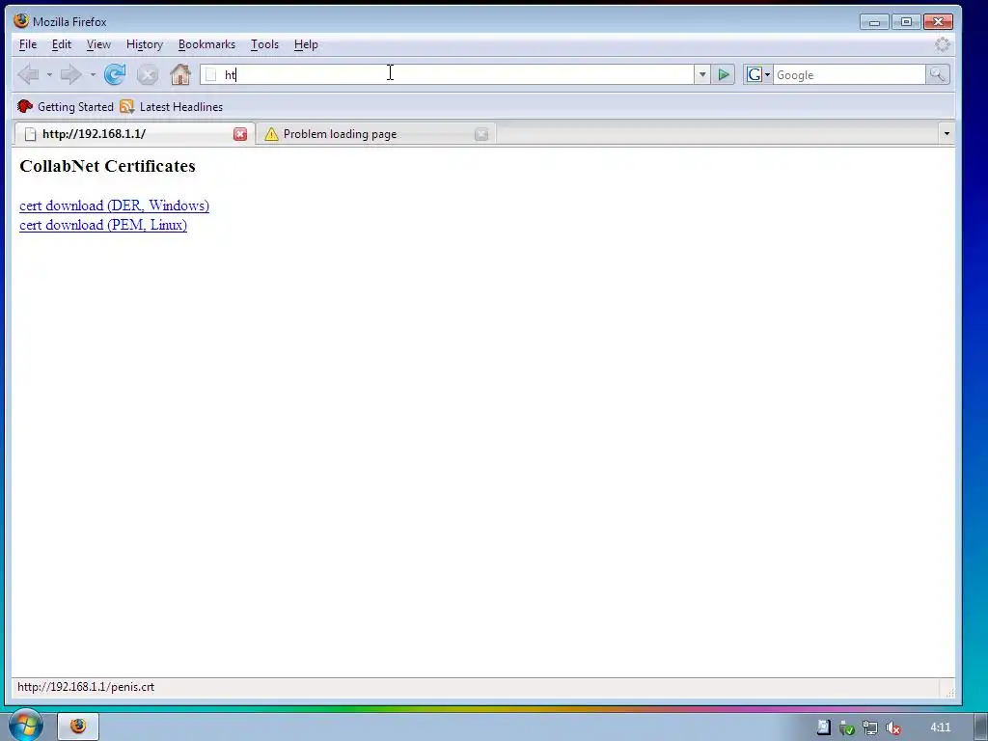Click cert download (PEM, Linux) link
Screen dimensions: 988x741
pos(103,225)
